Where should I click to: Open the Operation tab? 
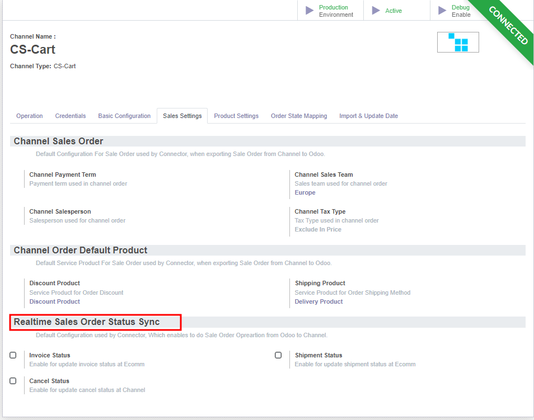29,116
